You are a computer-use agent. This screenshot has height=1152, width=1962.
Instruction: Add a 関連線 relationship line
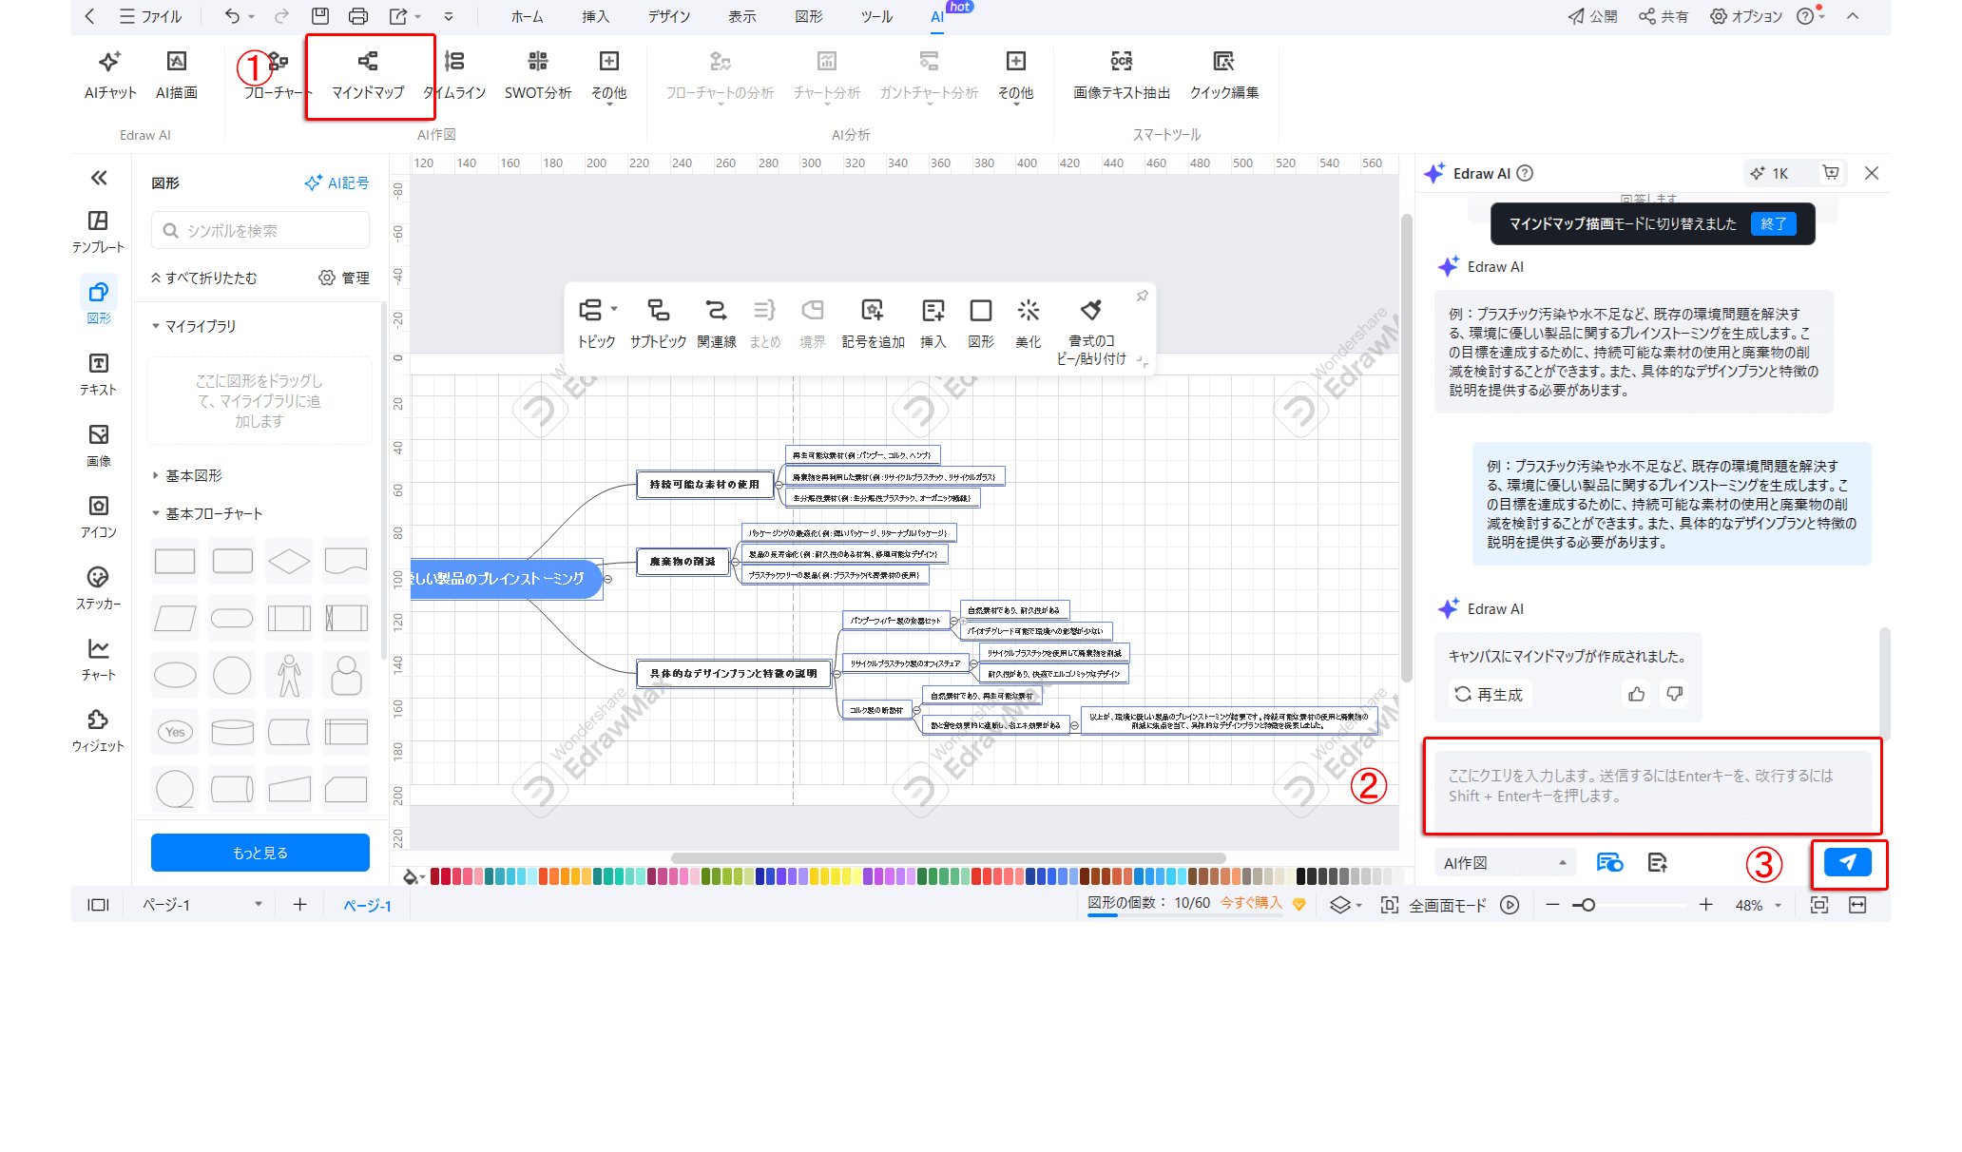click(716, 324)
